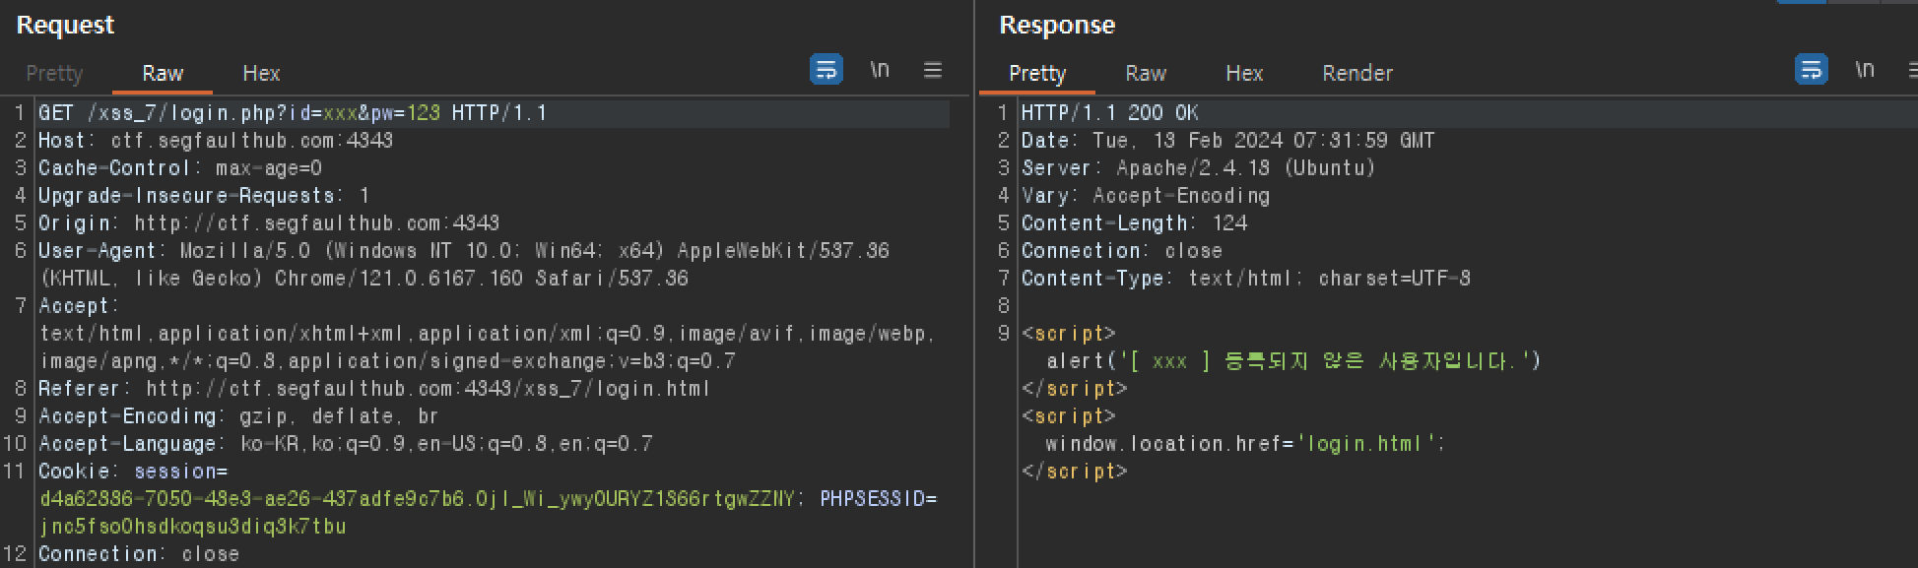The height and width of the screenshot is (568, 1918).
Task: Open the Render tab in Response panel
Action: 1357,73
